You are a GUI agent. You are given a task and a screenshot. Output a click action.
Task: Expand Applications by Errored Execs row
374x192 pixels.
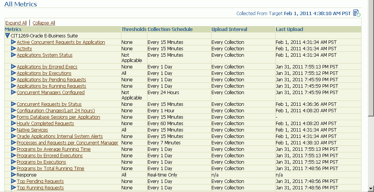[14, 67]
